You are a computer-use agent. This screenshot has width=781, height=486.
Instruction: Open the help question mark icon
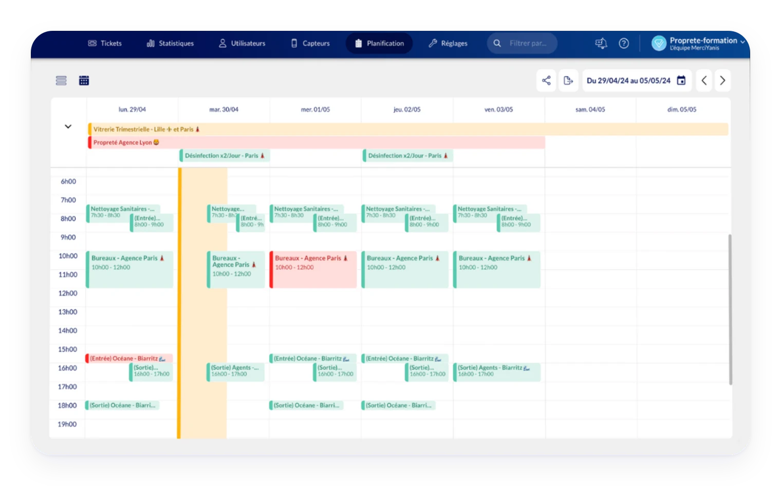[624, 44]
